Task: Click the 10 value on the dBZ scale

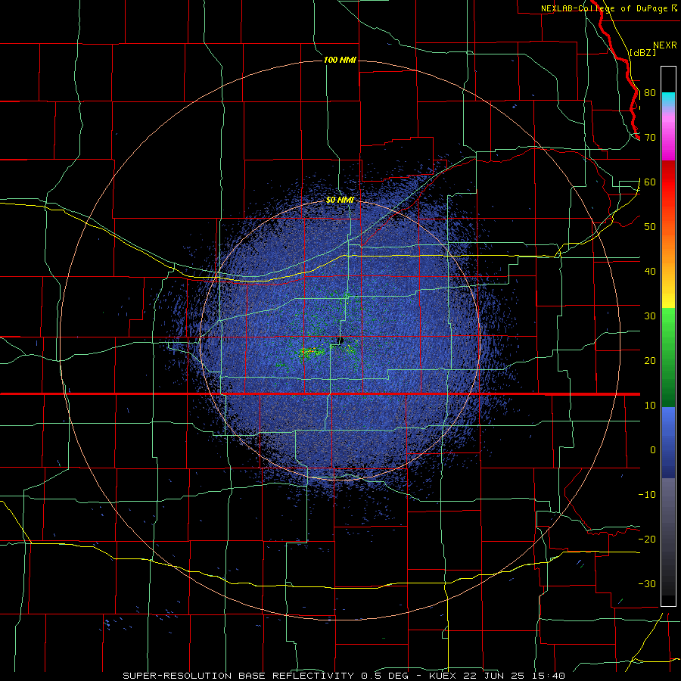Action: 650,406
